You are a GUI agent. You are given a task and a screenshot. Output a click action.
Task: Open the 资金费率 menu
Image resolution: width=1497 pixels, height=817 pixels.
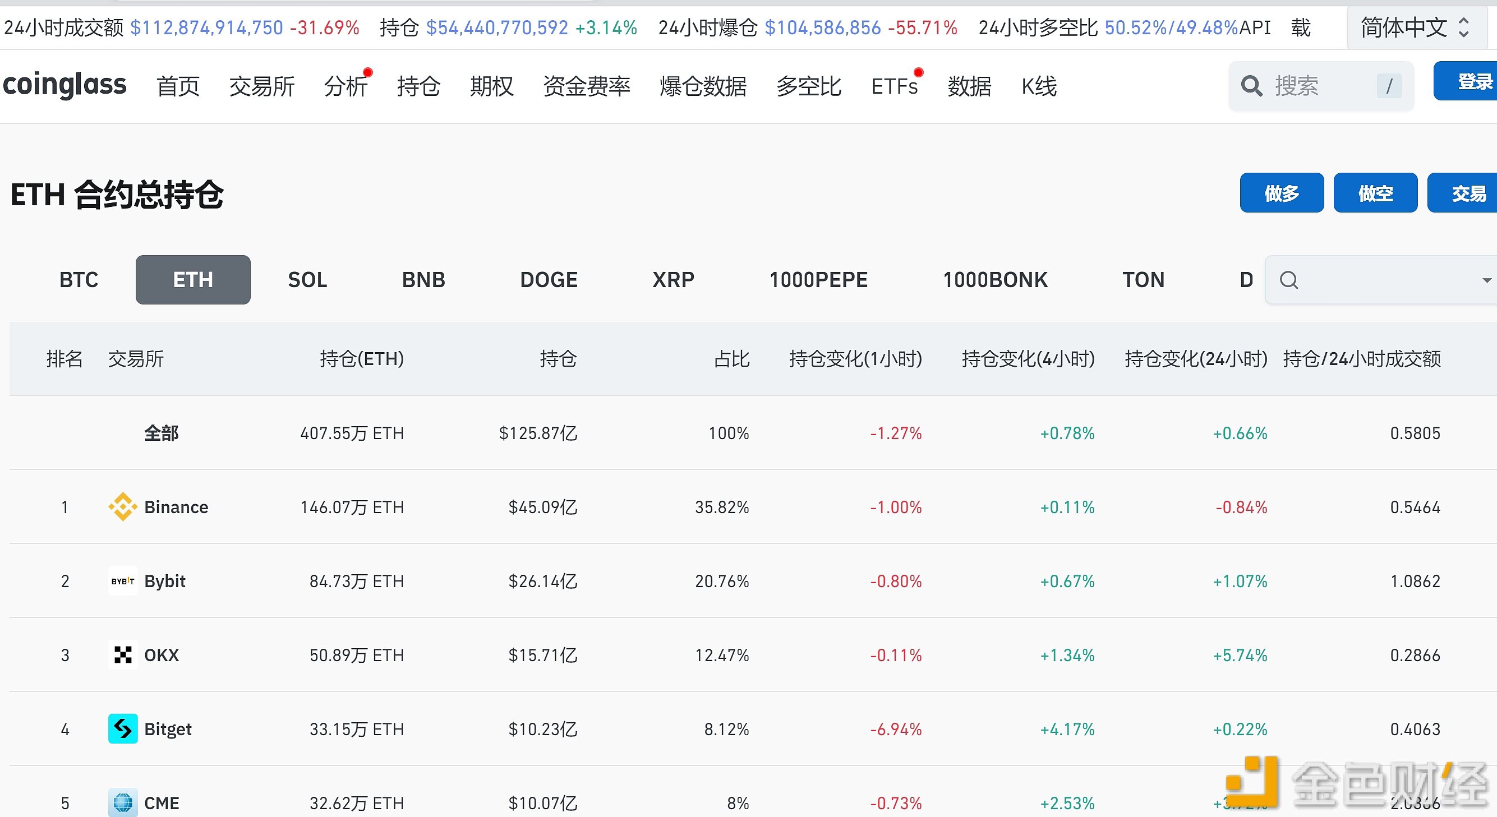click(x=586, y=86)
